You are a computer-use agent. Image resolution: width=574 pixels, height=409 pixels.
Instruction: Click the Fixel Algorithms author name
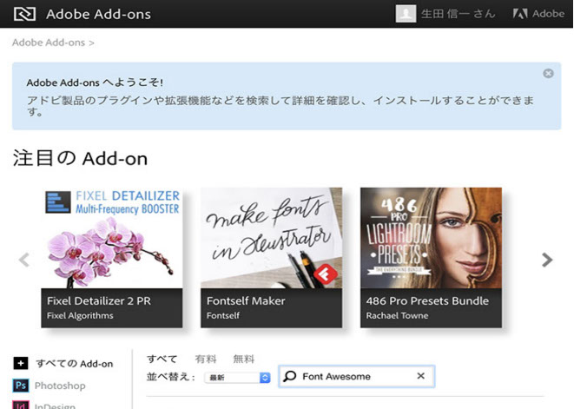[x=80, y=315]
